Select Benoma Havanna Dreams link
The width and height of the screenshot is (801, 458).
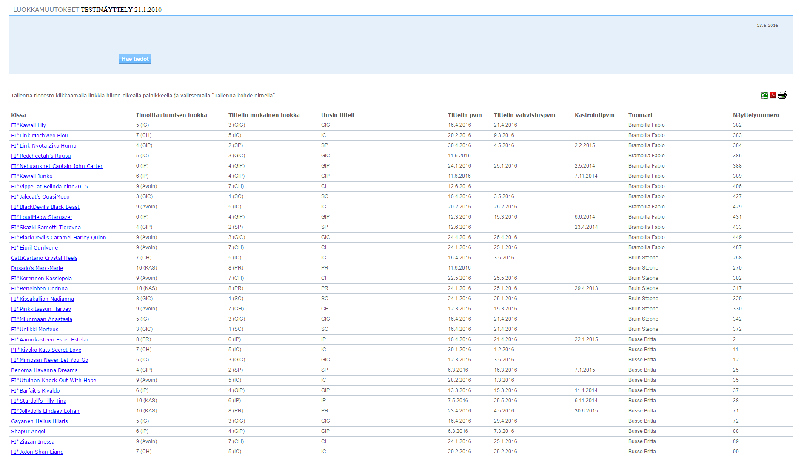pyautogui.click(x=44, y=370)
